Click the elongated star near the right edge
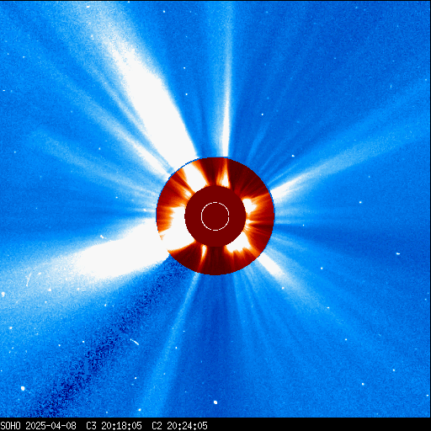The image size is (431, 431). point(398,253)
